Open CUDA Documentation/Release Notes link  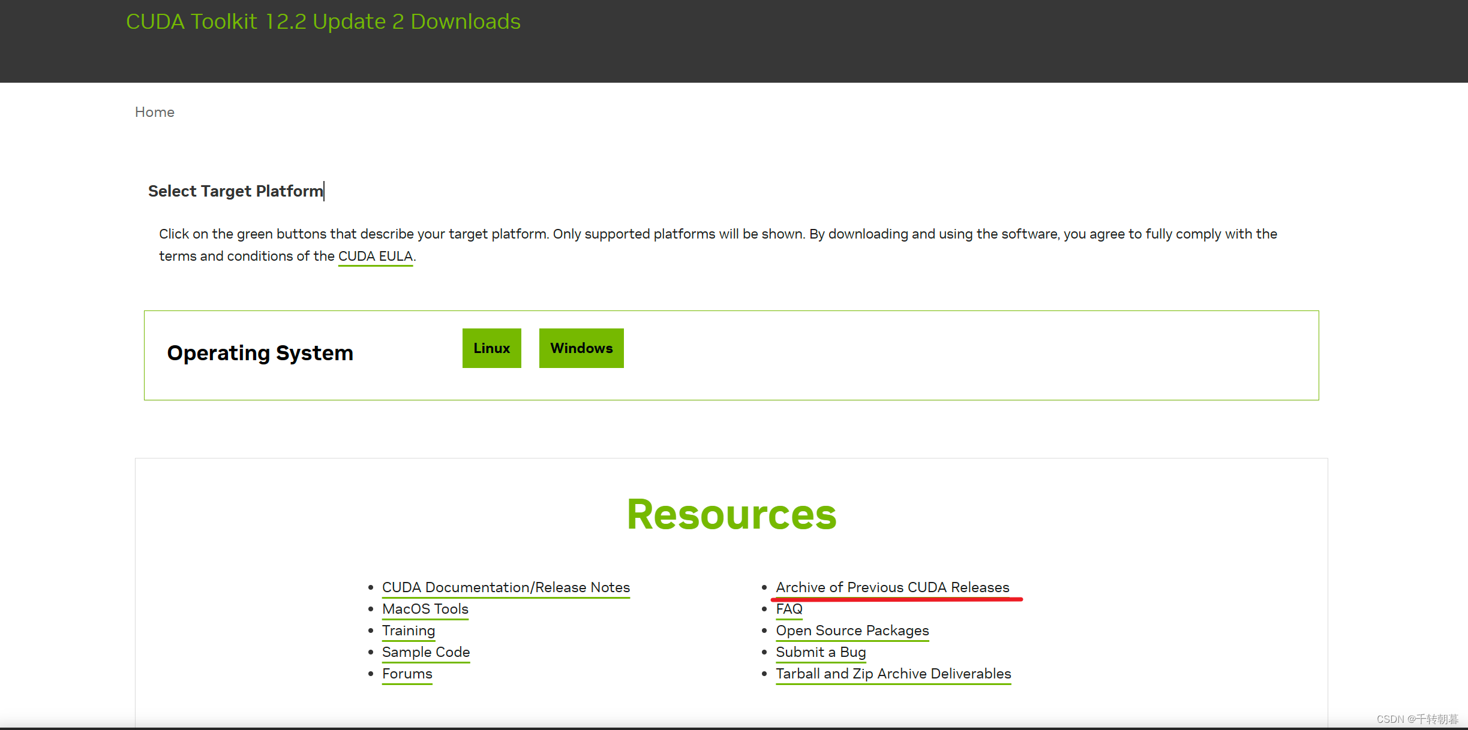[506, 587]
